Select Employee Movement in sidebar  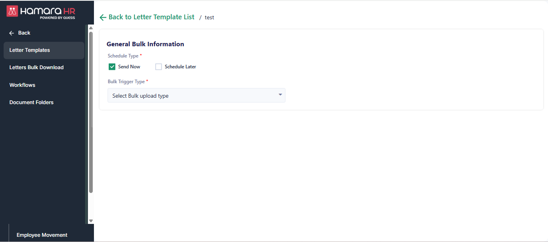[x=42, y=235]
